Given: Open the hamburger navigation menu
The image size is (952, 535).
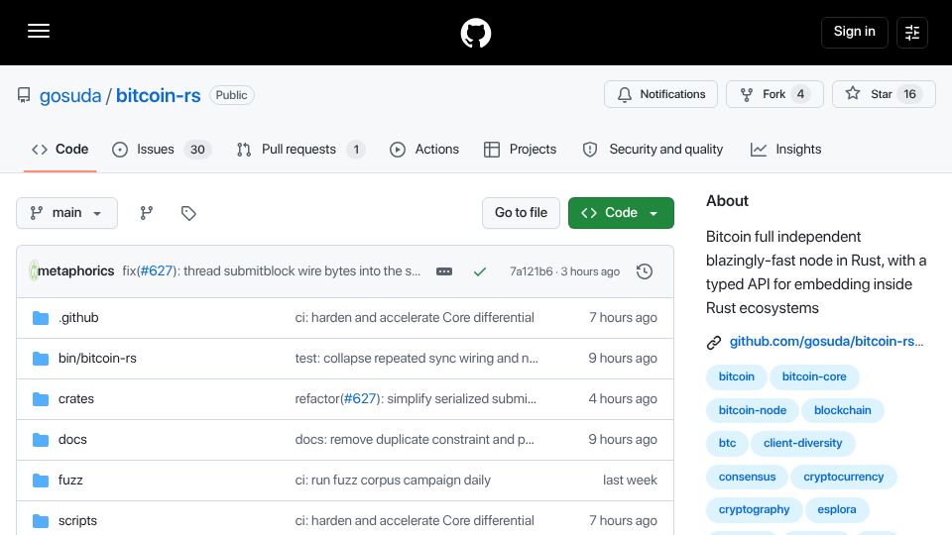Looking at the screenshot, I should (x=39, y=31).
